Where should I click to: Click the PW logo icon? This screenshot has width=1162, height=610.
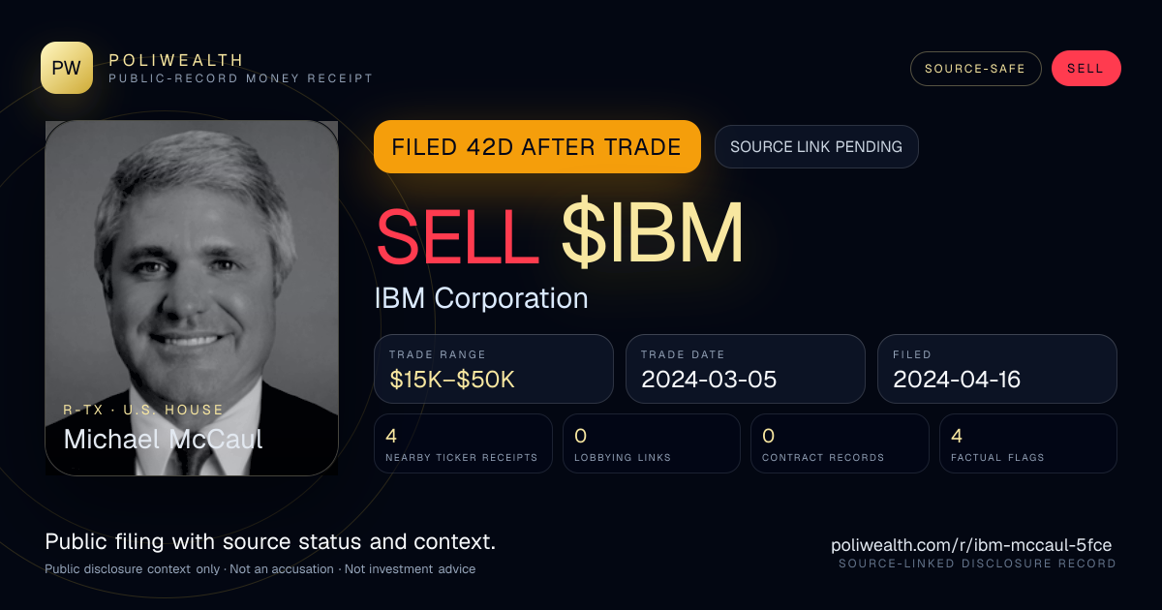pyautogui.click(x=67, y=68)
